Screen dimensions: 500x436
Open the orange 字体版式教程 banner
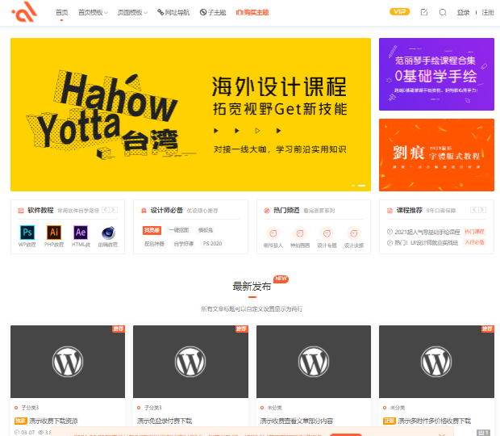tap(436, 155)
